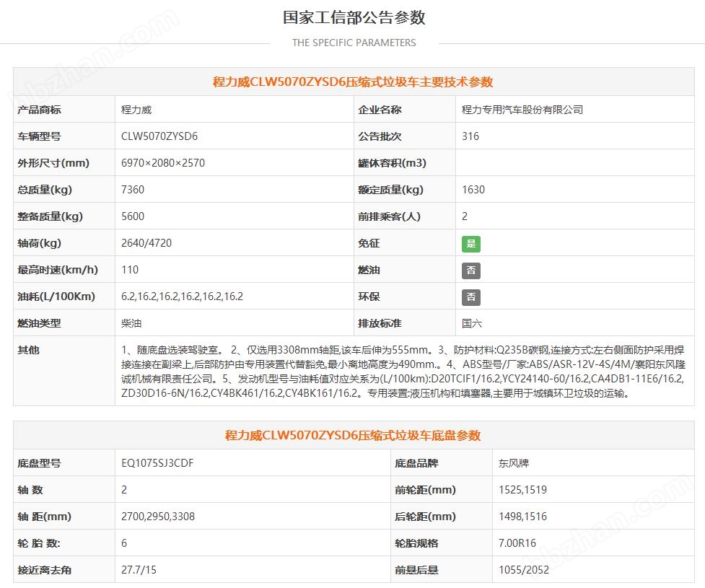705x588 pixels.
Task: Click the orange 主要技术参数 table title
Action: click(x=353, y=82)
